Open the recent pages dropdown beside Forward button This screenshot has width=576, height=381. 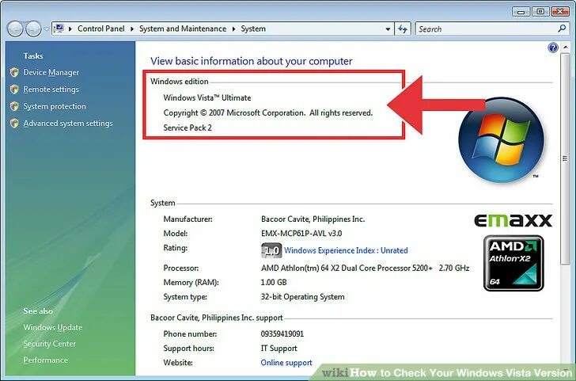coord(46,29)
